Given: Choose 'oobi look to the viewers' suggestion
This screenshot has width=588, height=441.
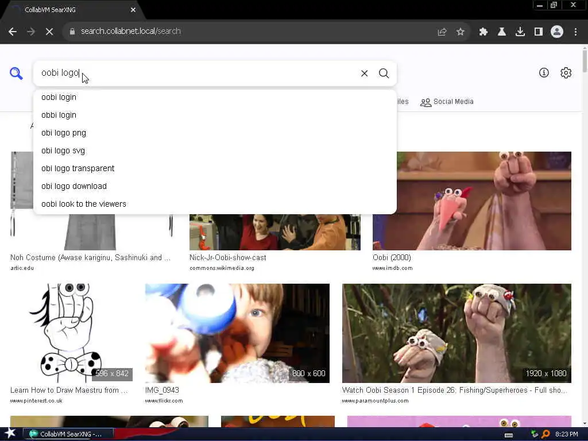Looking at the screenshot, I should [x=215, y=204].
